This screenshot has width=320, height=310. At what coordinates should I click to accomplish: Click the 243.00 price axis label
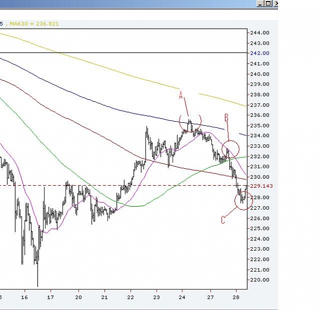(260, 43)
